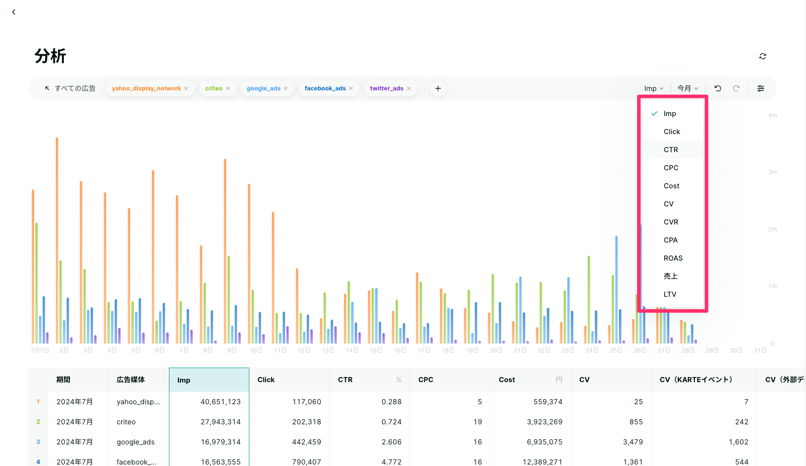The height and width of the screenshot is (466, 806).
Task: Pick CV in the metric menu
Action: click(673, 204)
